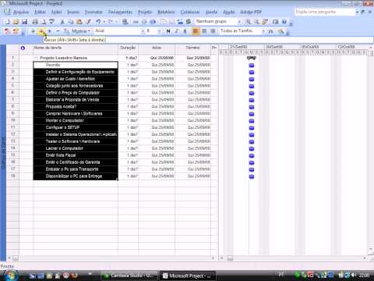
Task: Collapse the Projeto Leandro Ramos summary task
Action: (37, 58)
